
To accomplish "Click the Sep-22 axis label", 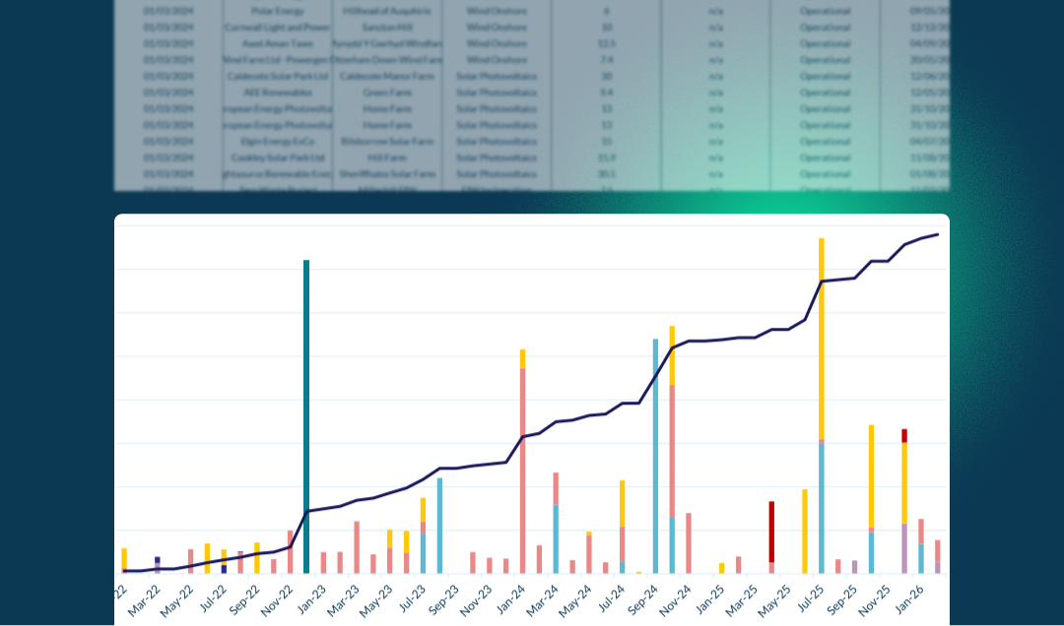I will point(243,599).
